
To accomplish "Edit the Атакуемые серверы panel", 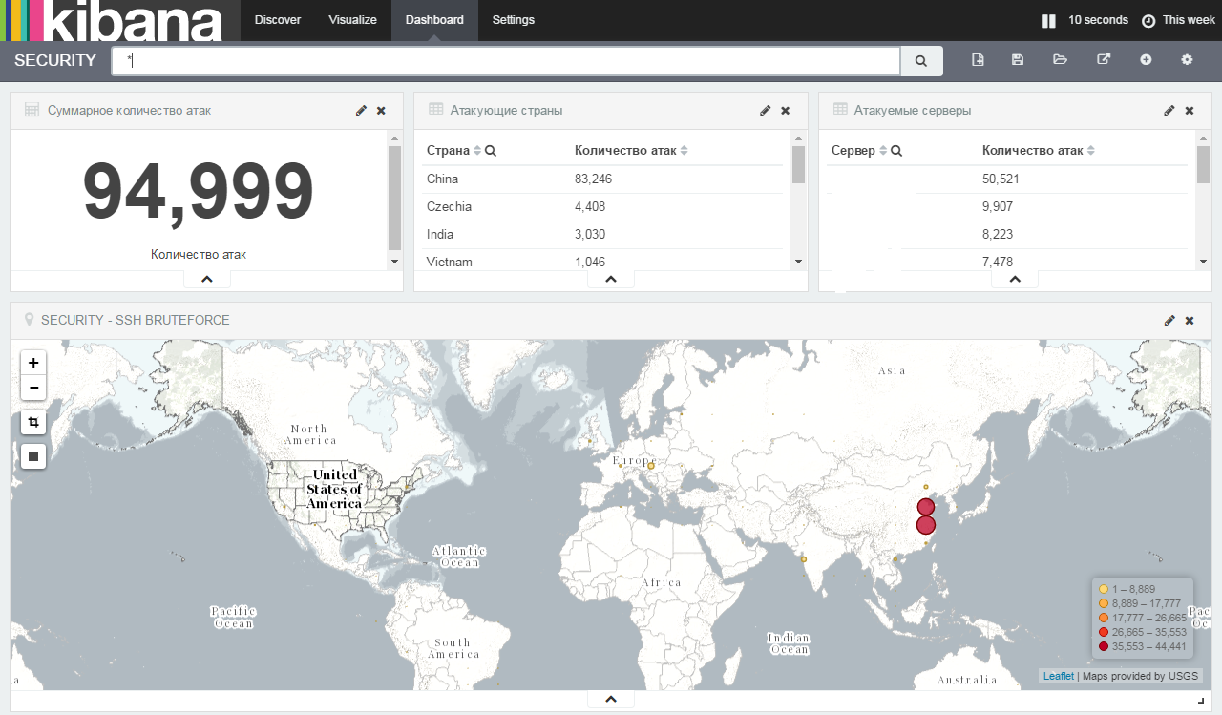I will [1169, 111].
